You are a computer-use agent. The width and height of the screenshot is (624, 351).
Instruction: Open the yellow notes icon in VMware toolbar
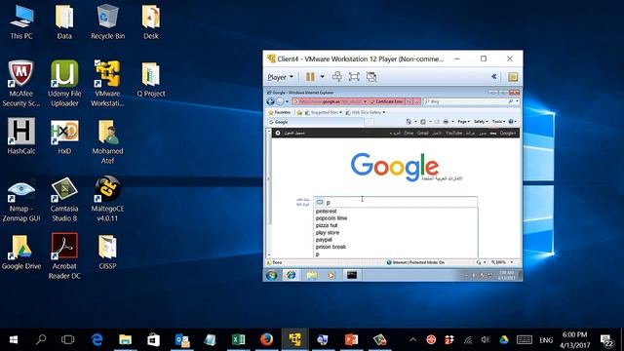513,77
